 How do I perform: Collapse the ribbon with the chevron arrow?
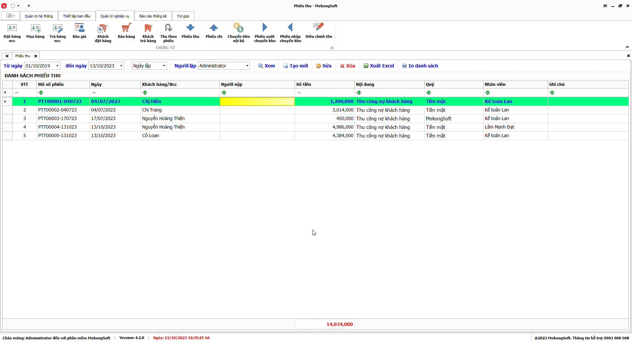[x=627, y=47]
